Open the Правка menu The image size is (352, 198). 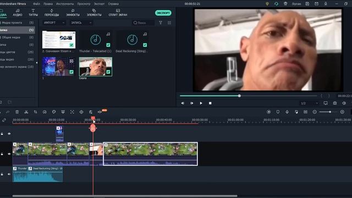(48, 4)
